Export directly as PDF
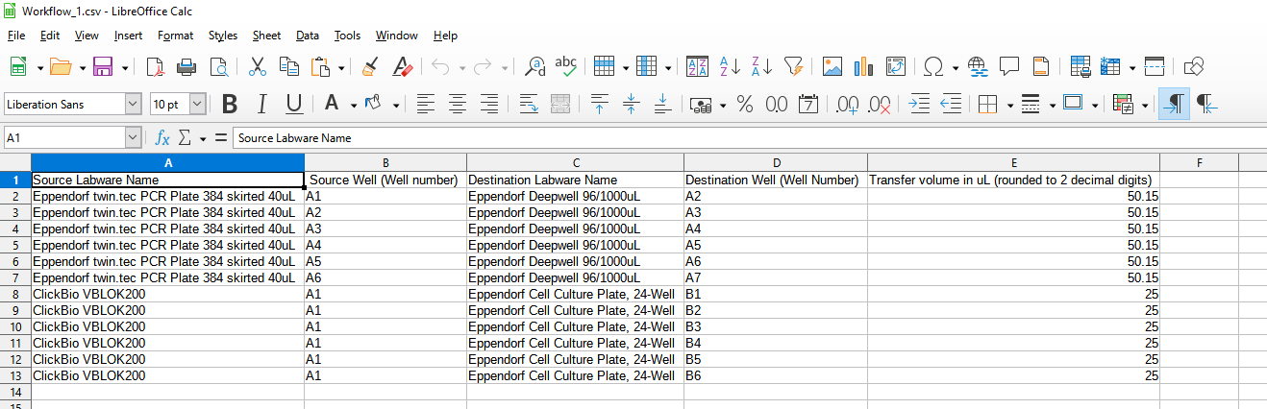Viewport: 1267px width, 409px height. pyautogui.click(x=156, y=66)
